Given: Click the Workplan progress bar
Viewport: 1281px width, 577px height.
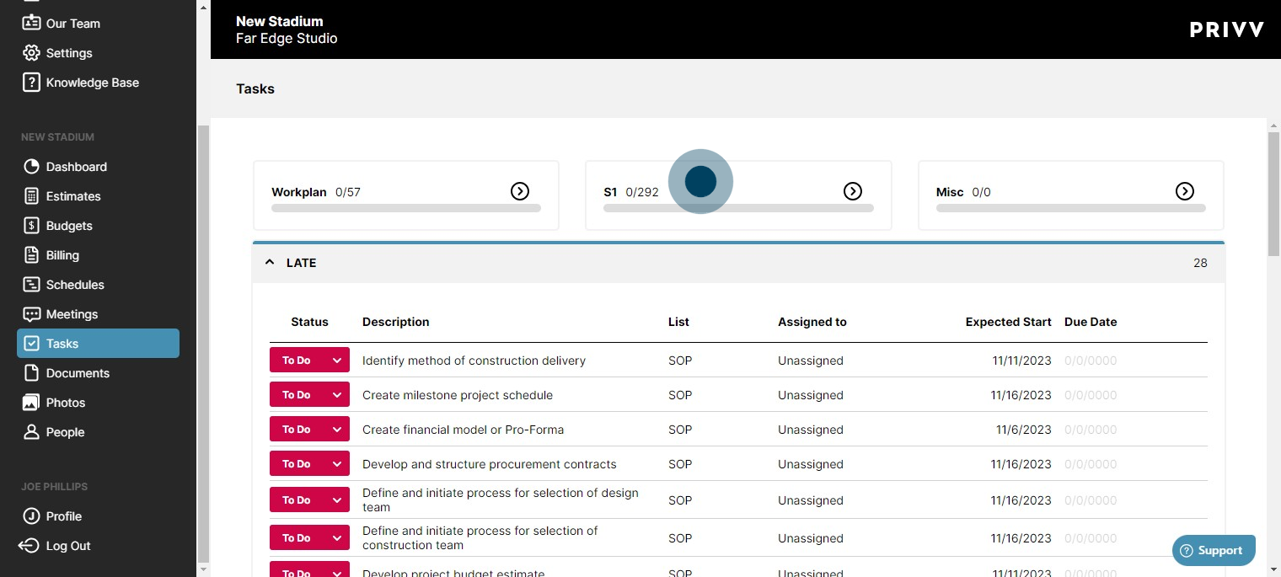Looking at the screenshot, I should 406,208.
